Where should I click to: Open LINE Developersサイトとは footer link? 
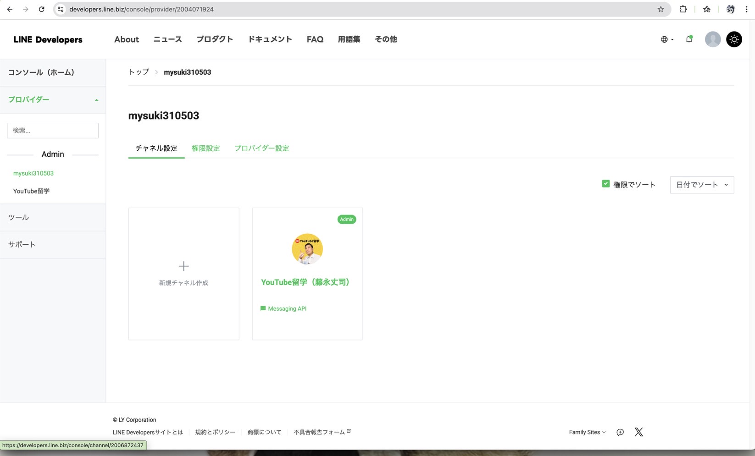click(x=148, y=432)
